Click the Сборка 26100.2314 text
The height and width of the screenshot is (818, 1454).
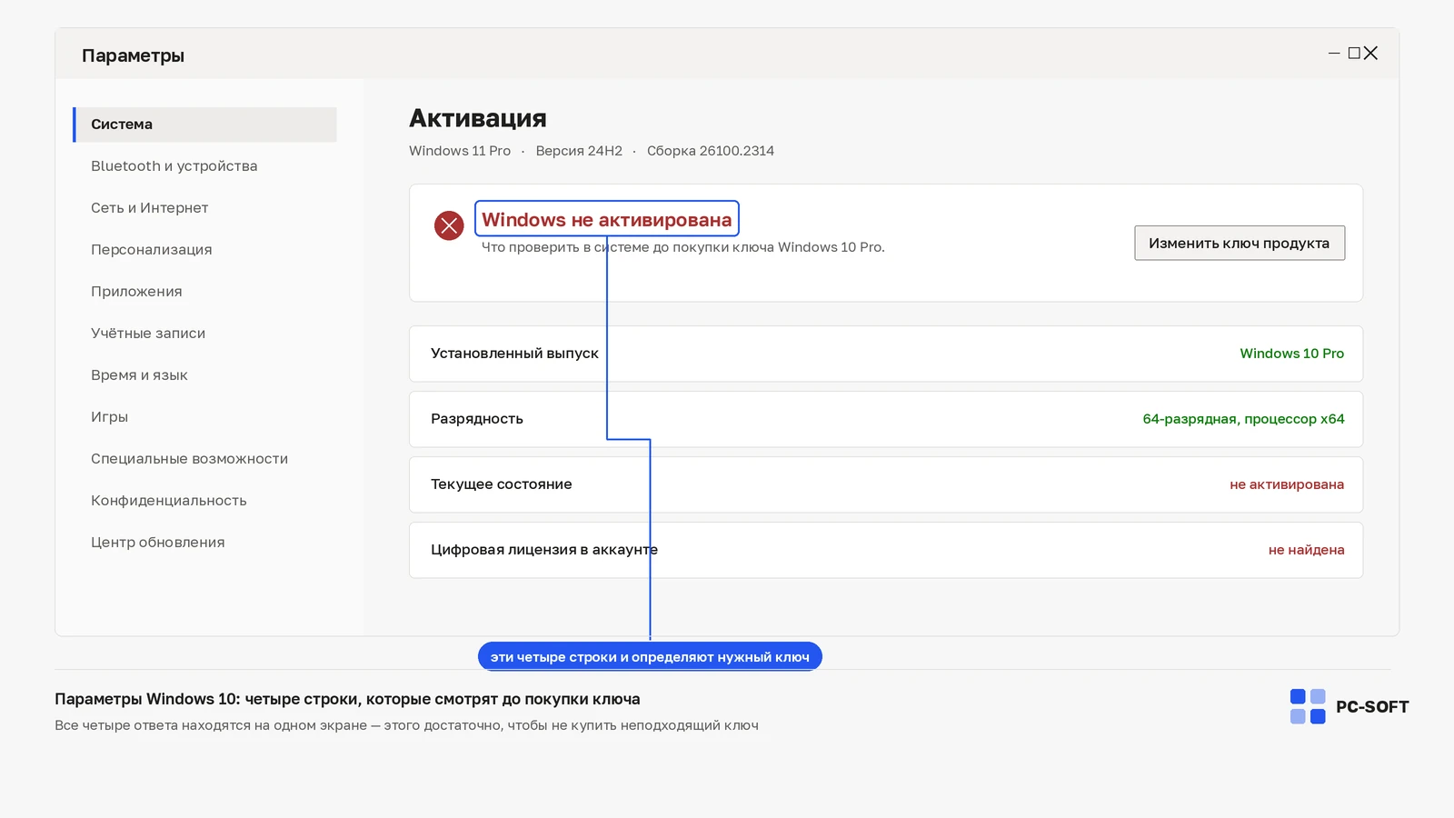tap(711, 151)
